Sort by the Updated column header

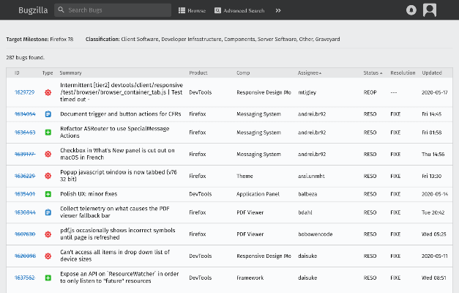click(432, 73)
